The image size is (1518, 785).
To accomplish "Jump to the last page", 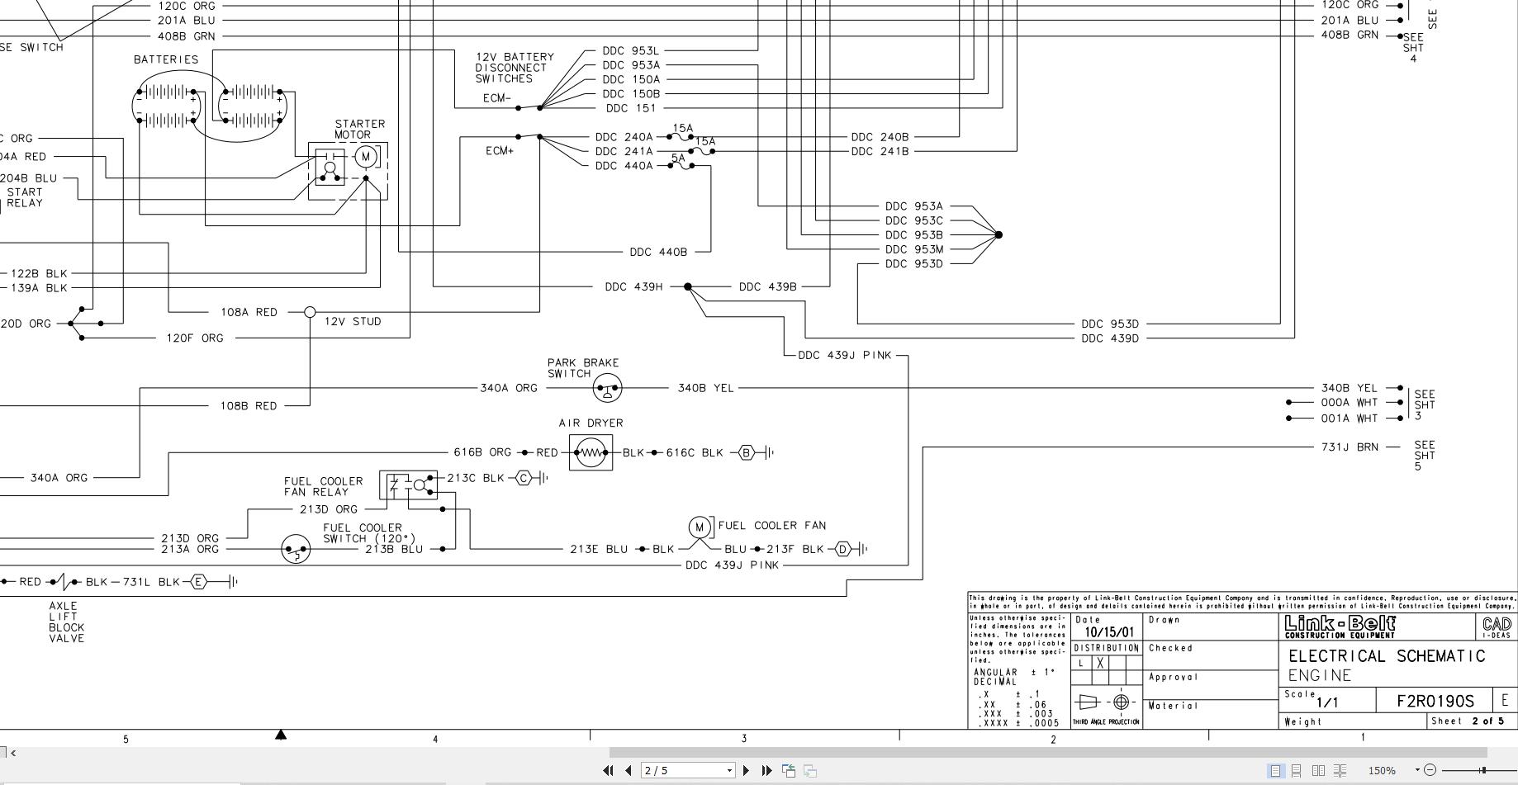I will click(x=767, y=770).
